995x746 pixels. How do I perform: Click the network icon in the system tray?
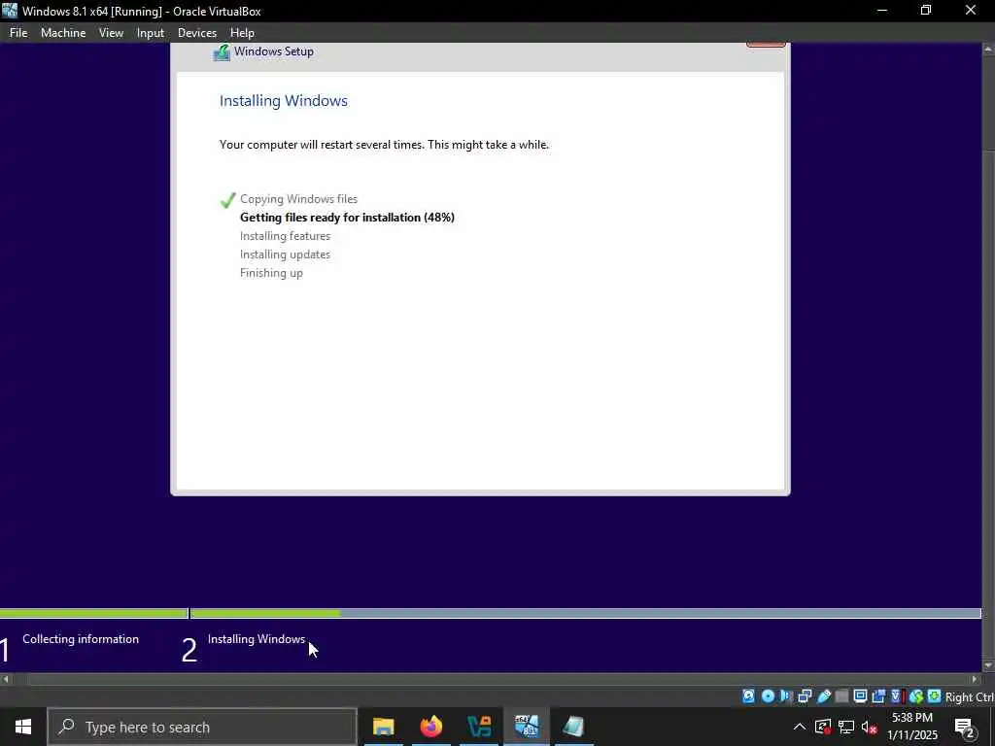point(846,727)
